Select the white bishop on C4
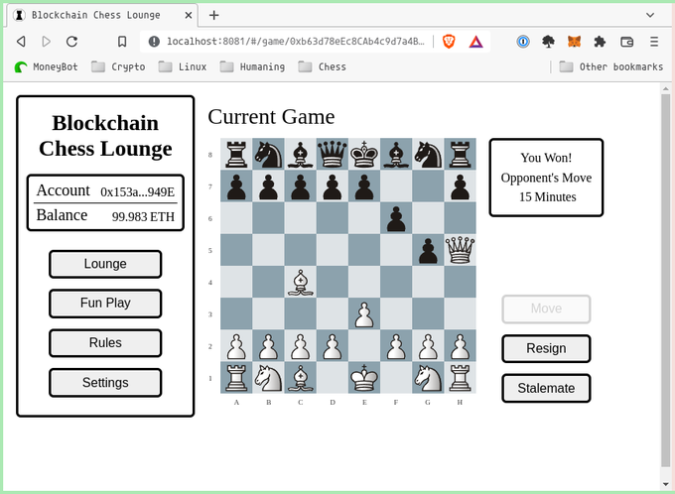Viewport: 675px width, 494px height. click(x=301, y=282)
